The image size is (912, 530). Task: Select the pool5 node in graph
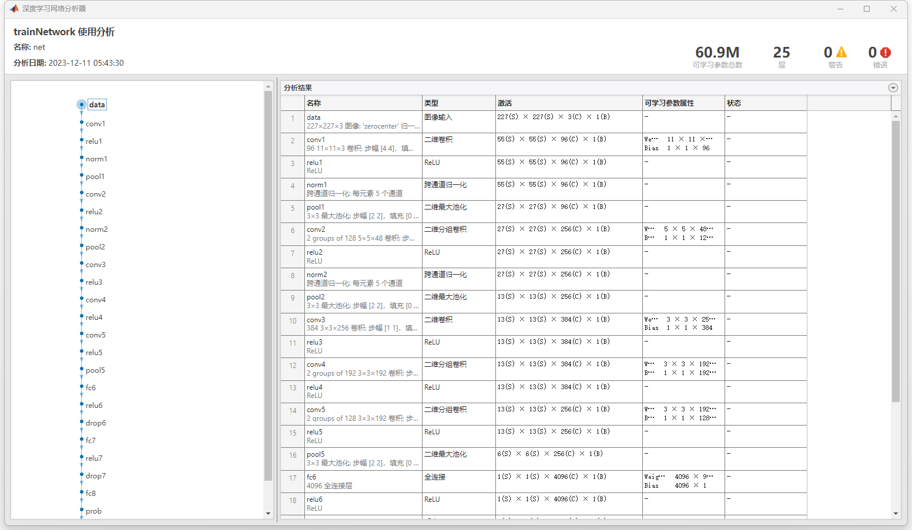pyautogui.click(x=95, y=370)
